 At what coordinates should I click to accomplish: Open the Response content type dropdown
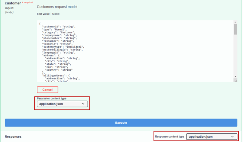point(212,137)
